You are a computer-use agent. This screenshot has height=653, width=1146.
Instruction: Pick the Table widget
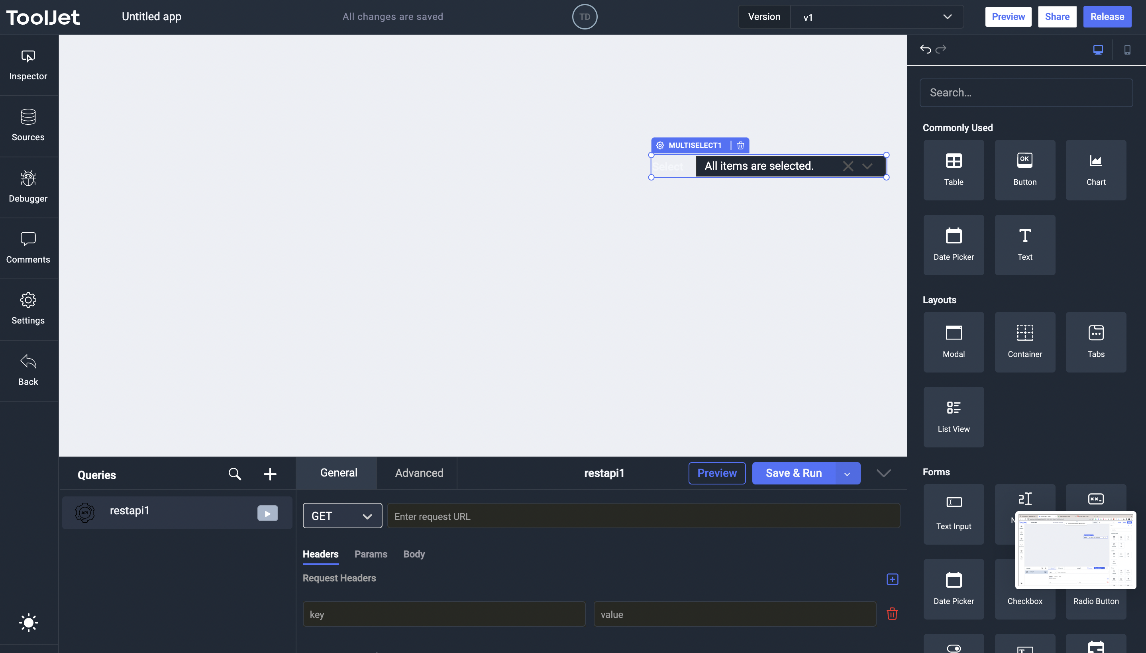954,170
